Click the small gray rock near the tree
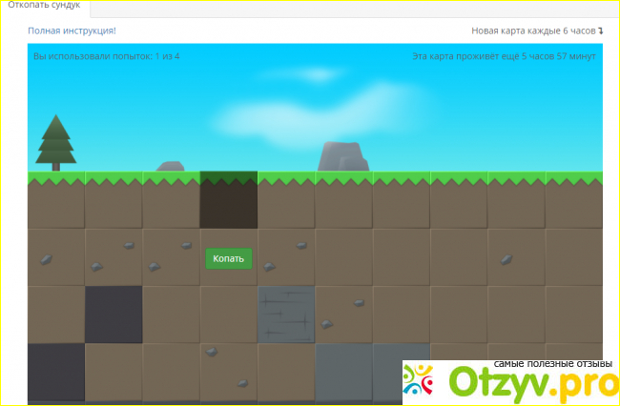The image size is (620, 406). point(170,167)
